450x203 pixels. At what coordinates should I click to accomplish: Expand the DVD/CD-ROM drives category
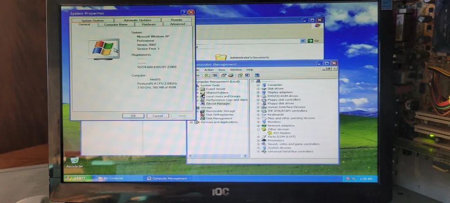pyautogui.click(x=258, y=96)
